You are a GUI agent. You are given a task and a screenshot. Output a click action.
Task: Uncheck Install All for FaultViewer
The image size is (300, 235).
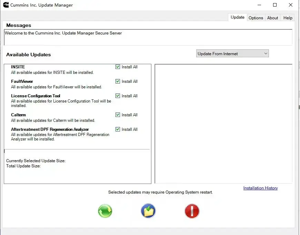pyautogui.click(x=118, y=81)
